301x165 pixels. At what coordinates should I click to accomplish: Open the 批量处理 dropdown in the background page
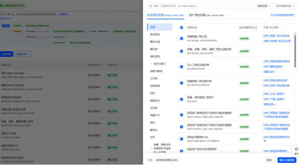coord(23,54)
